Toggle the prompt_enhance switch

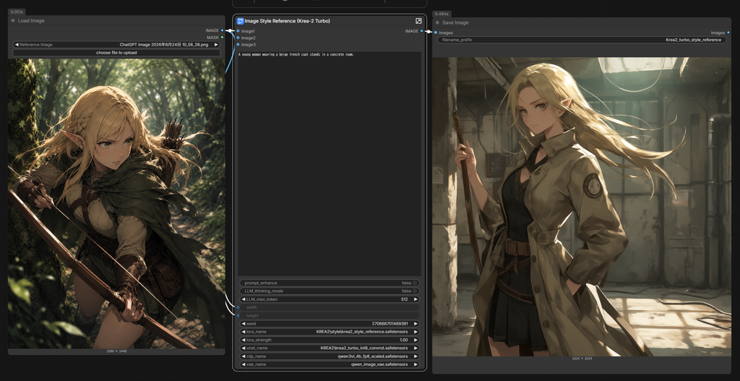click(x=415, y=283)
